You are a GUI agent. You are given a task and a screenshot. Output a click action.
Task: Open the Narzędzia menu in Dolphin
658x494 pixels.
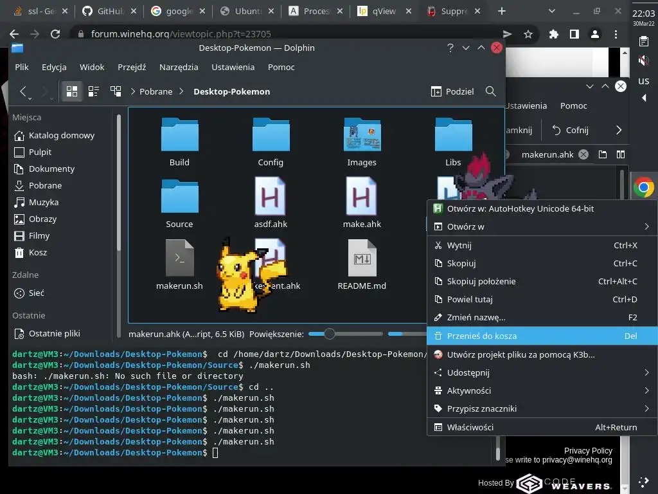click(179, 67)
